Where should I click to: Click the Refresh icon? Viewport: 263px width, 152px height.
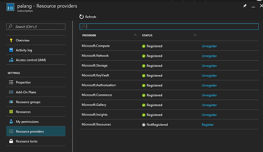(81, 17)
